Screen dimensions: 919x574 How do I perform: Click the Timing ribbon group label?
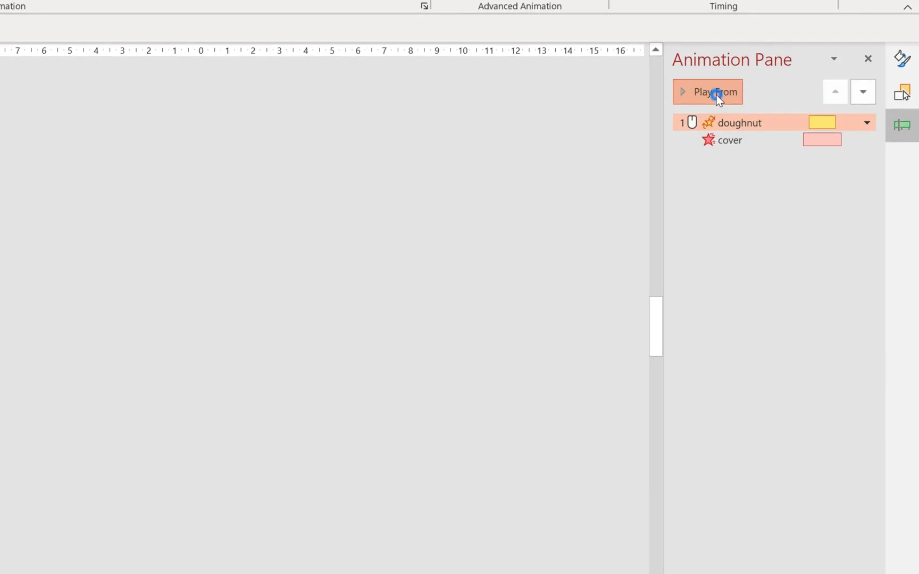coord(723,6)
